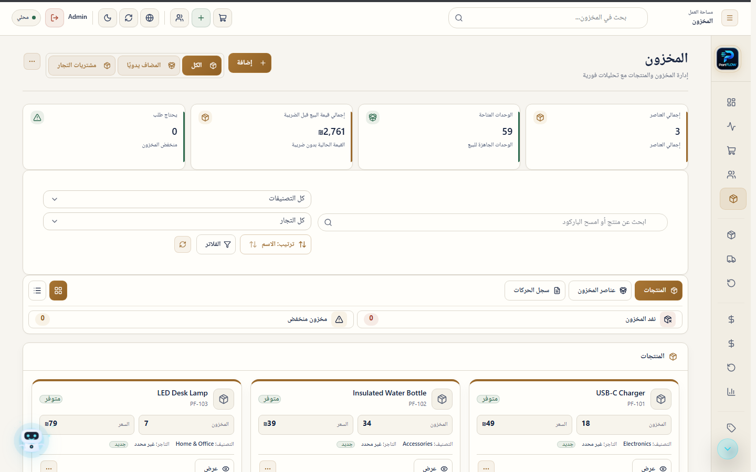756x472 pixels.
Task: Click the refresh sync icon in top bar
Action: coord(129,18)
